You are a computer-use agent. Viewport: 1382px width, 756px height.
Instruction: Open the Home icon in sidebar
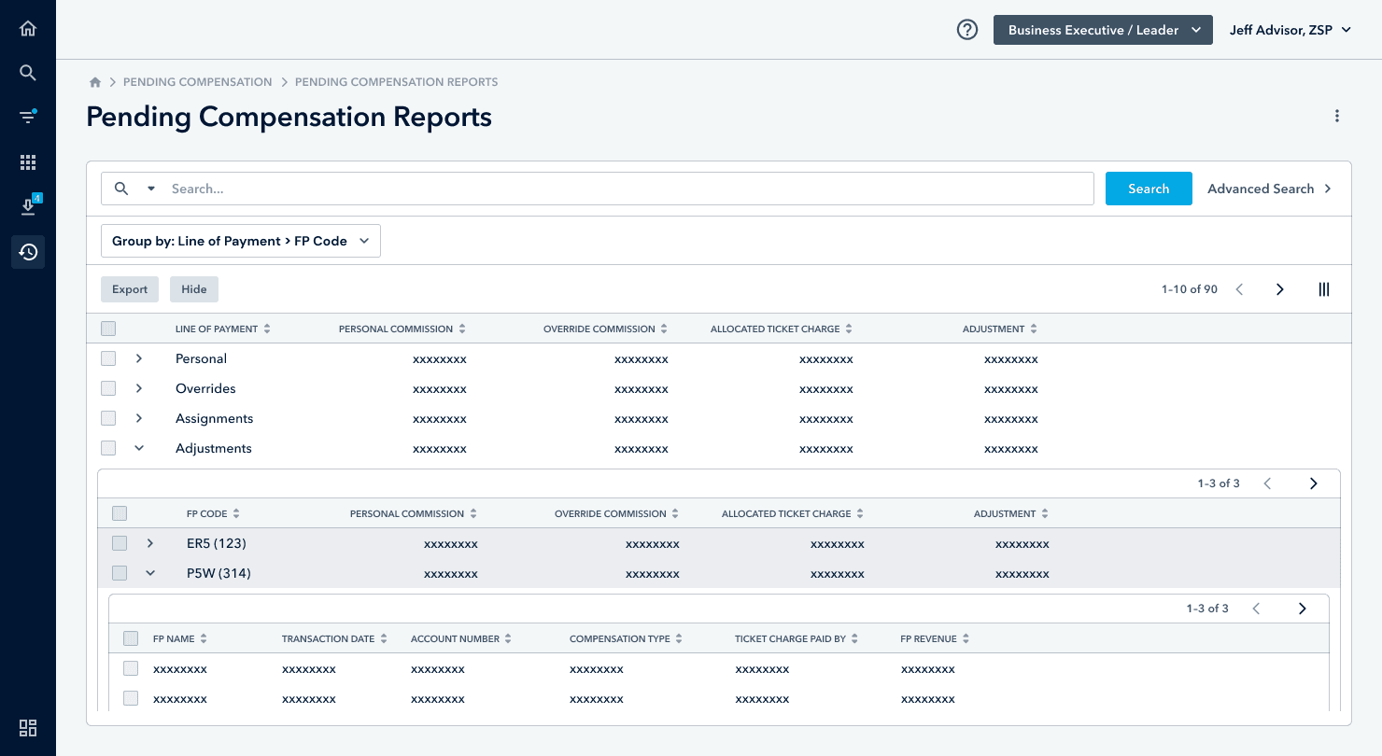[x=28, y=28]
